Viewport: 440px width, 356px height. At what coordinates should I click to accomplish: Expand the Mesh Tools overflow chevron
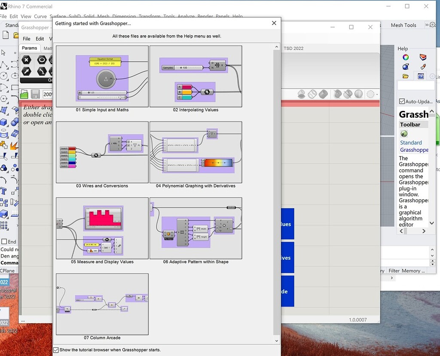[427, 25]
